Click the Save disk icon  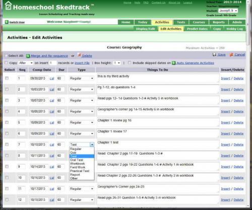[214, 54]
